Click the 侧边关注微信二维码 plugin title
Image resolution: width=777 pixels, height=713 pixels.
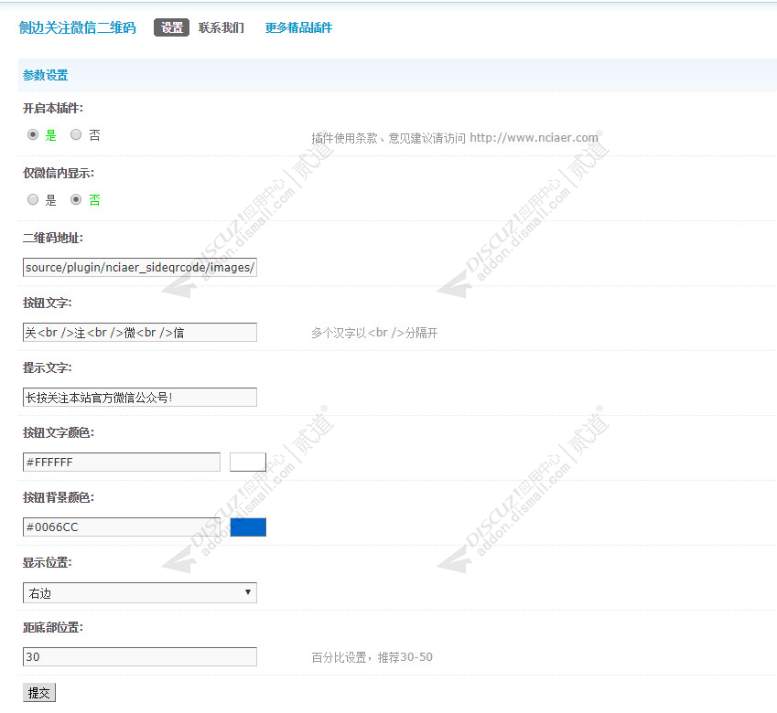[77, 27]
